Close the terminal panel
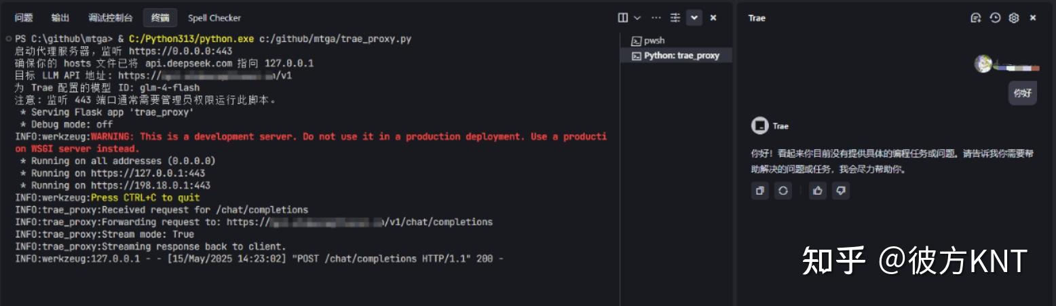 (x=713, y=18)
